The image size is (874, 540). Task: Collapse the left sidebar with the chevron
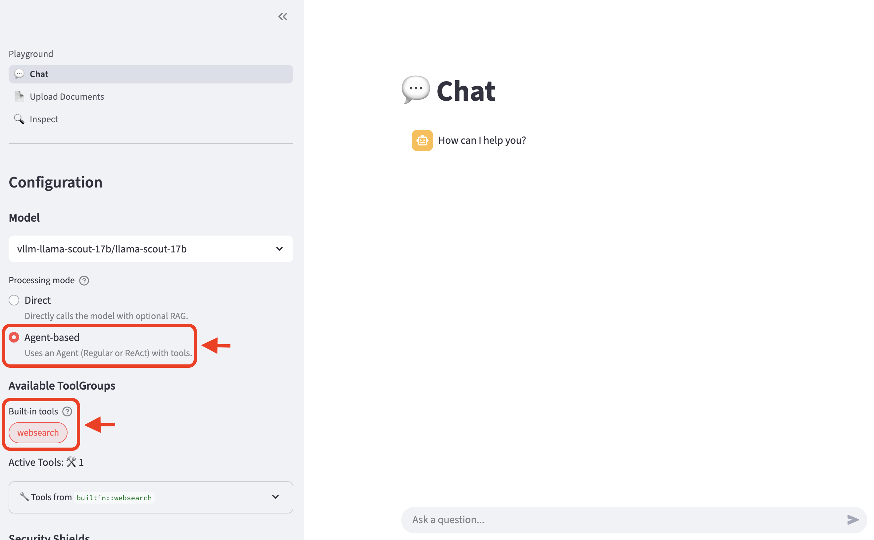click(282, 16)
